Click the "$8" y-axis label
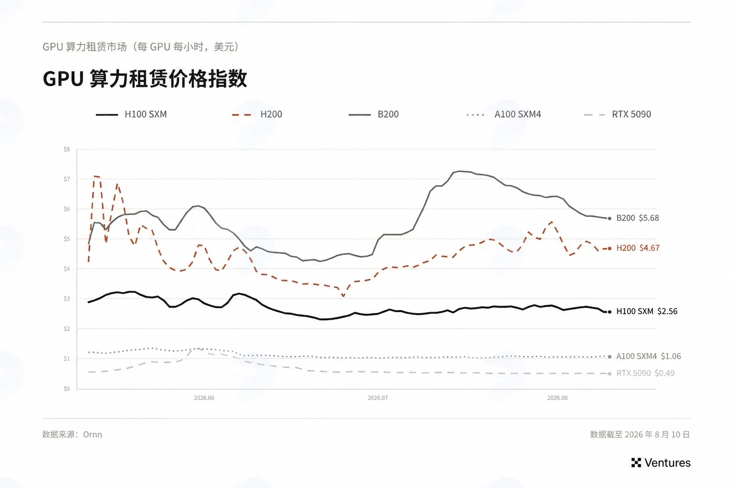Image resolution: width=733 pixels, height=488 pixels. [x=67, y=149]
